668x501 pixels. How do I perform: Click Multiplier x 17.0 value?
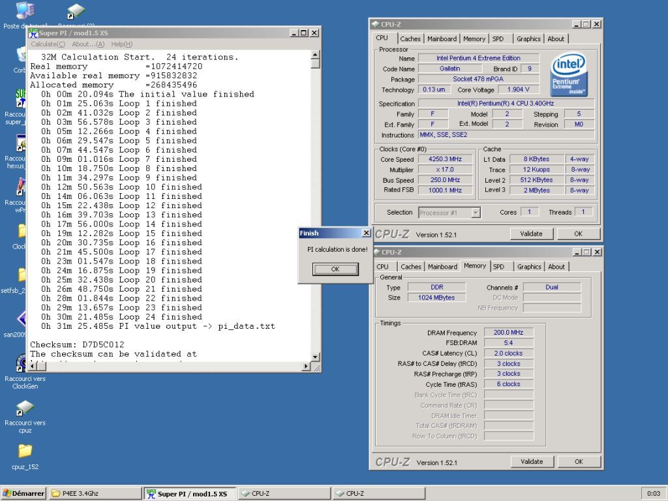point(446,170)
